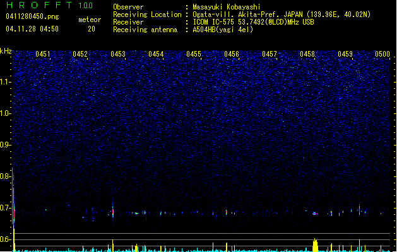This screenshot has height=252, width=397.
Task: Click the 0457 time marker
Action: click(x=270, y=54)
